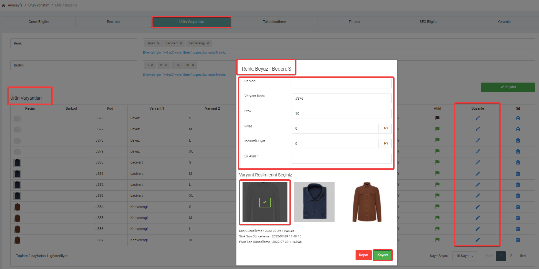Edit the JS77 variant row

click(478, 129)
